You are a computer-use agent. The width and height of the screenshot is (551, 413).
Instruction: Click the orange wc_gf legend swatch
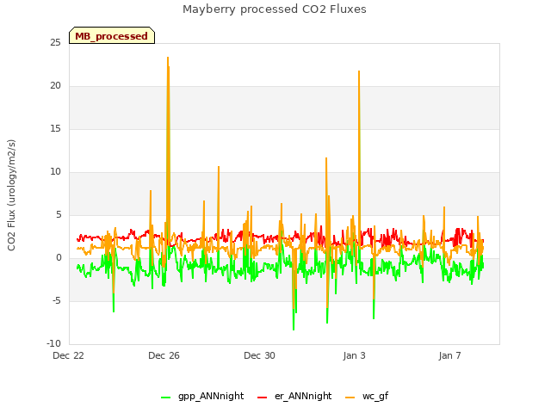[x=350, y=398]
